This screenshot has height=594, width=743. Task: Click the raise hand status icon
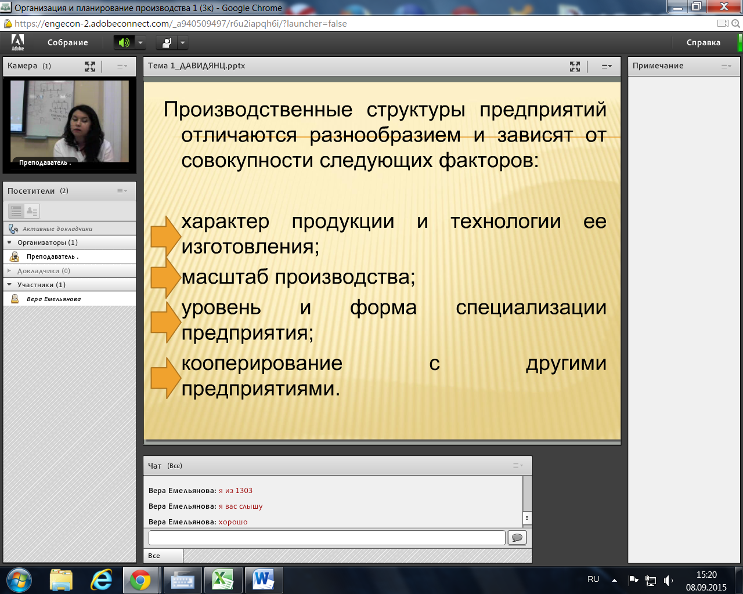(x=167, y=42)
